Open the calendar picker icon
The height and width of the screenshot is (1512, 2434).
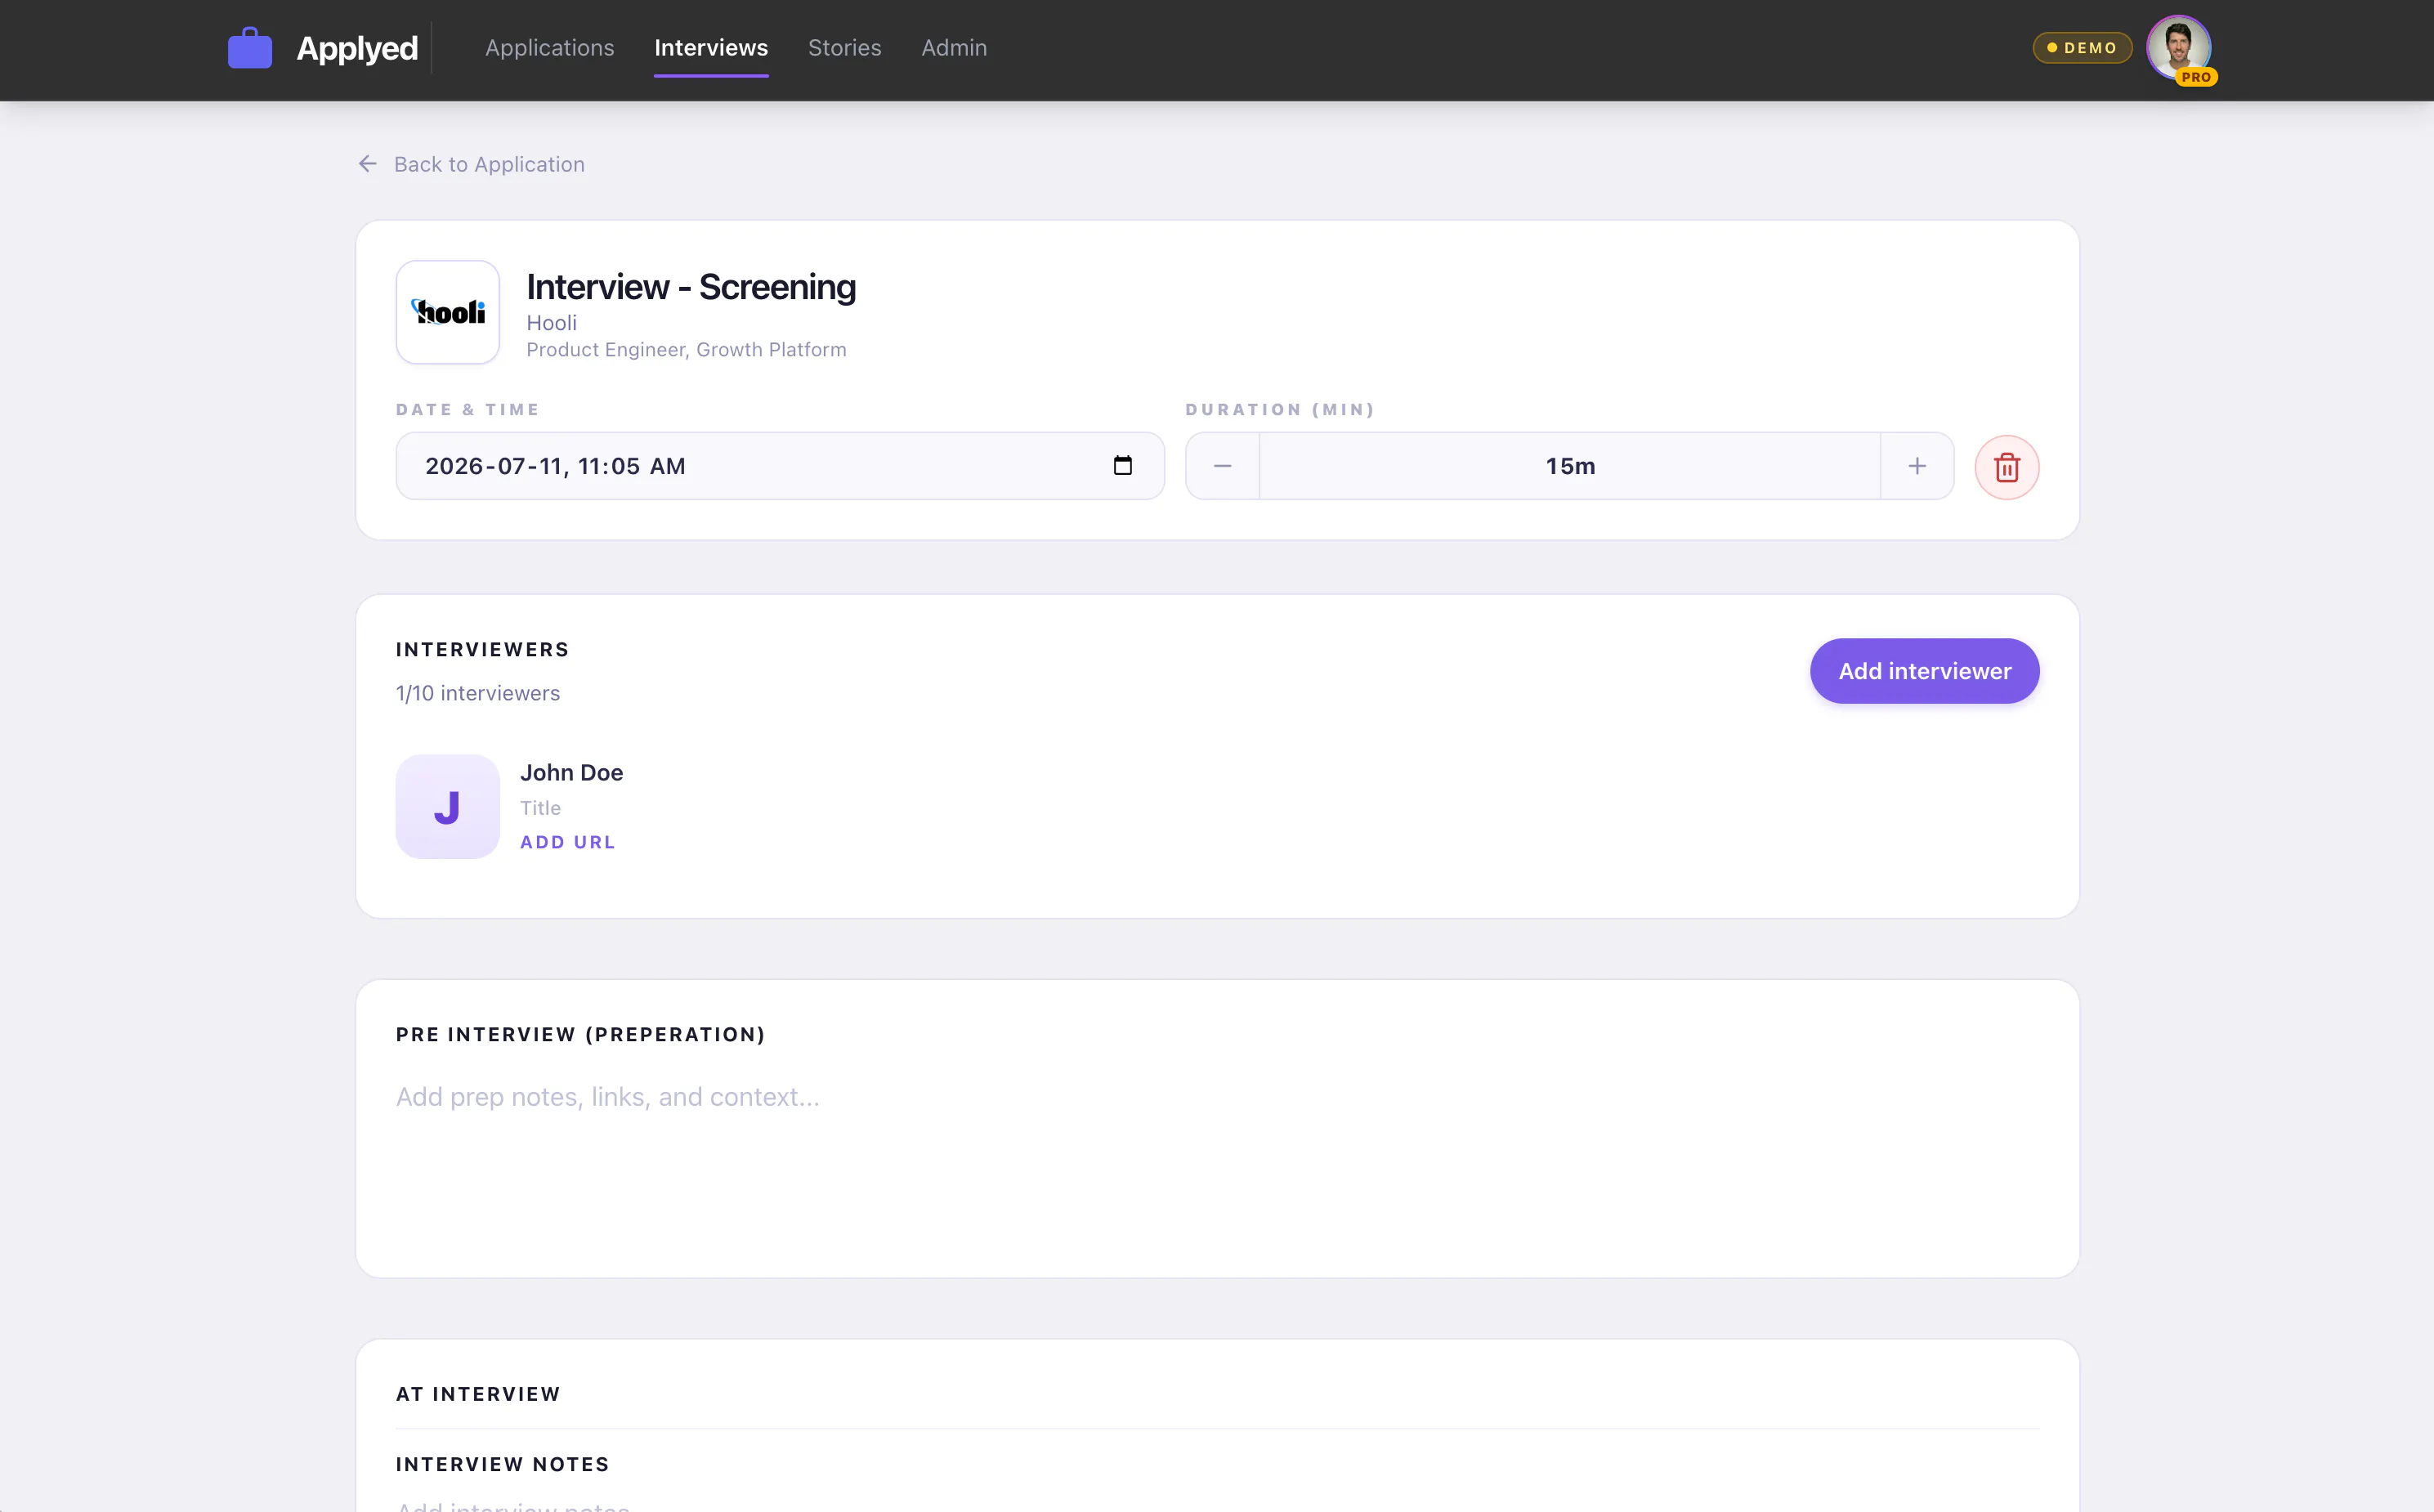click(1123, 466)
